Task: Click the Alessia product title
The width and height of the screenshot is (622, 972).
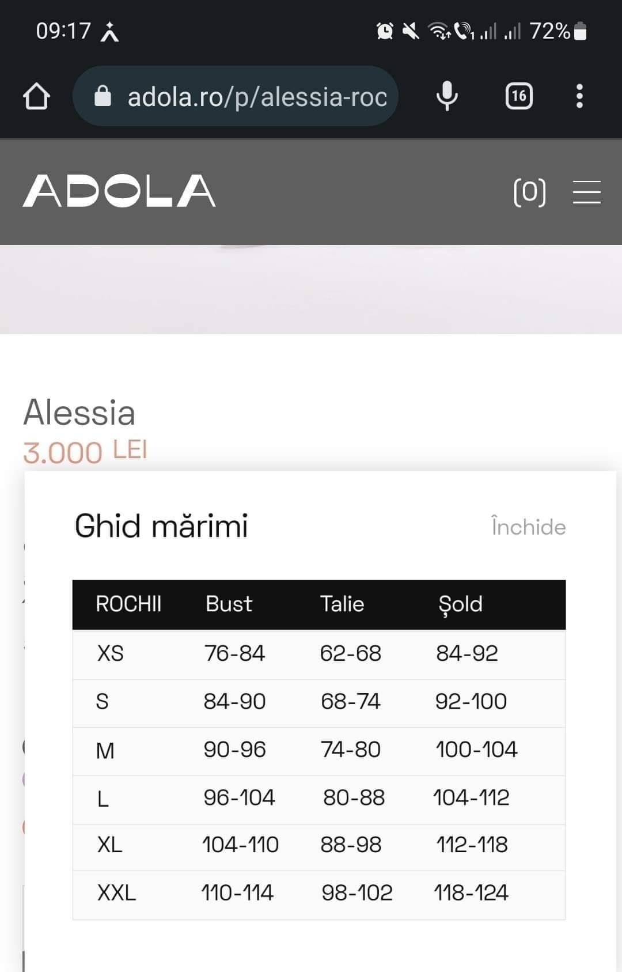Action: coord(79,413)
